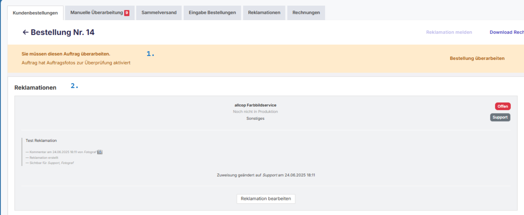Click Bestellung überarbeiten in the orange banner
Viewport: 524px width, 215px height.
pos(477,58)
